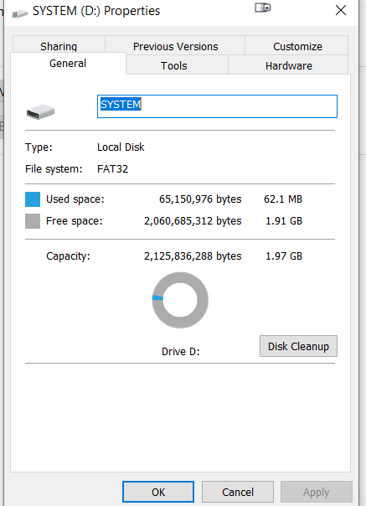Viewport: 366px width, 506px height.
Task: Click the USB device icon in title bar
Action: pyautogui.click(x=263, y=8)
